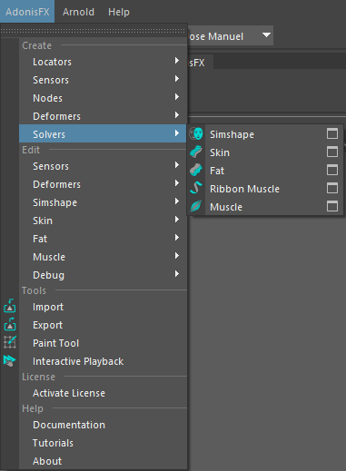The image size is (346, 471).
Task: Click About in the menu
Action: click(x=103, y=461)
